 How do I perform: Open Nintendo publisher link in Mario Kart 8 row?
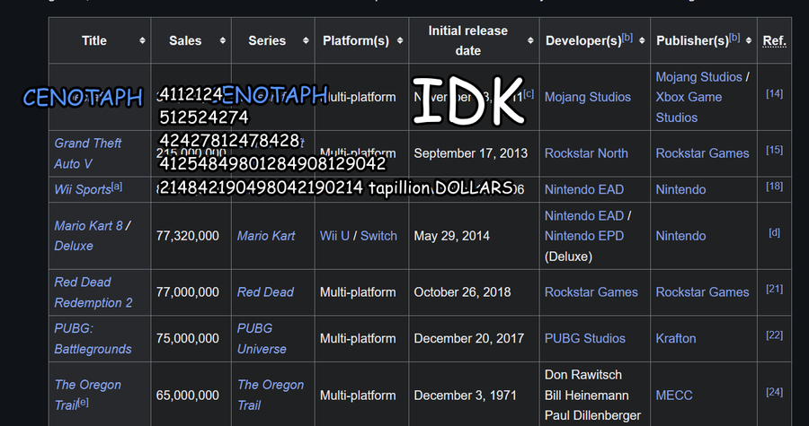click(x=680, y=236)
